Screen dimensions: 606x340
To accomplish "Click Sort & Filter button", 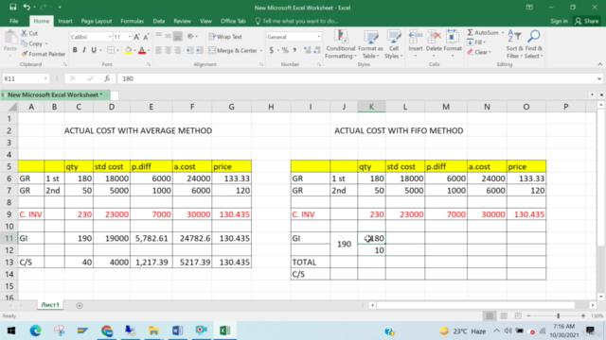I will pyautogui.click(x=514, y=44).
